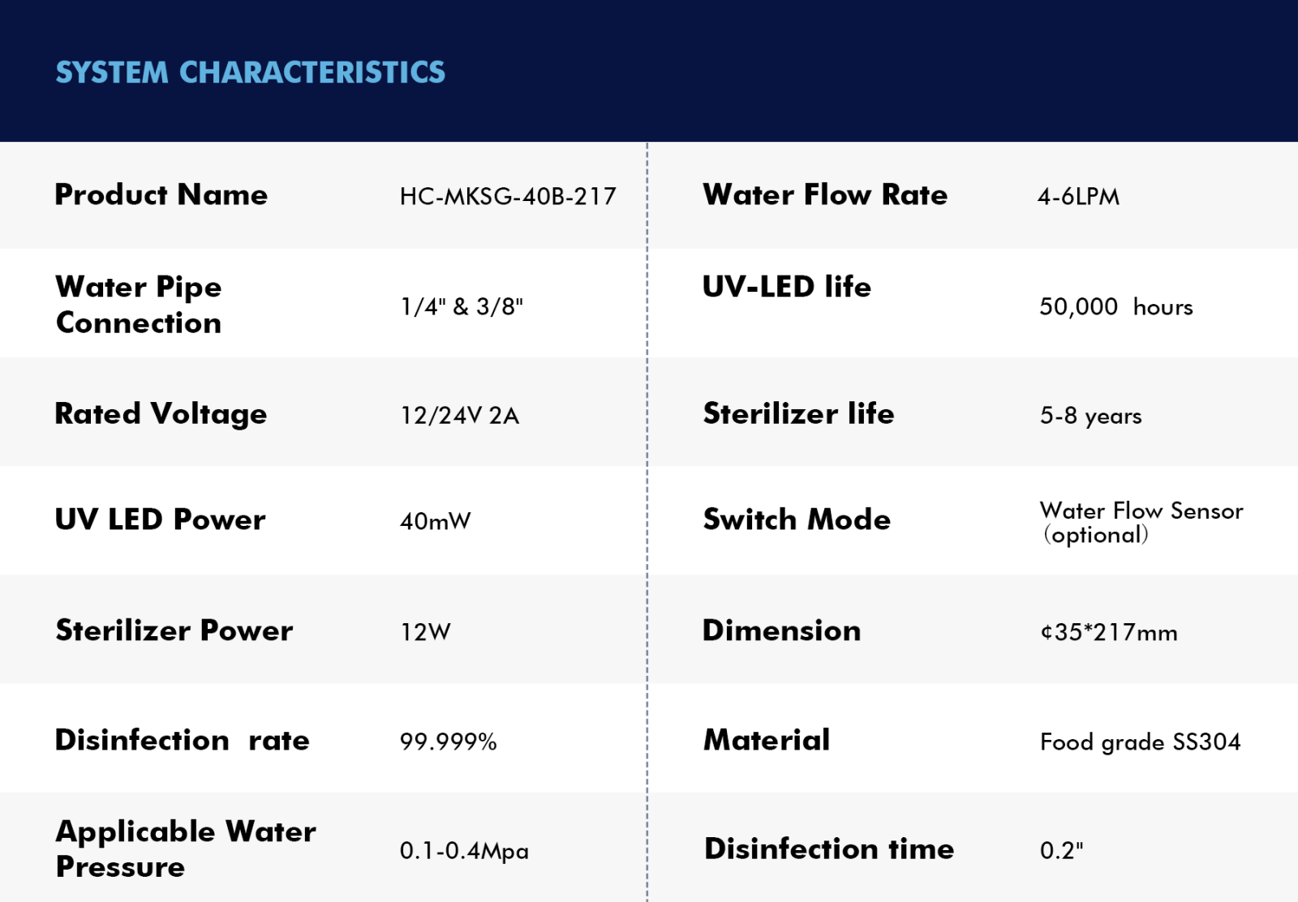Select the 1/4" & 3/8" value
Screen dimensions: 1298x902
pyautogui.click(x=462, y=307)
